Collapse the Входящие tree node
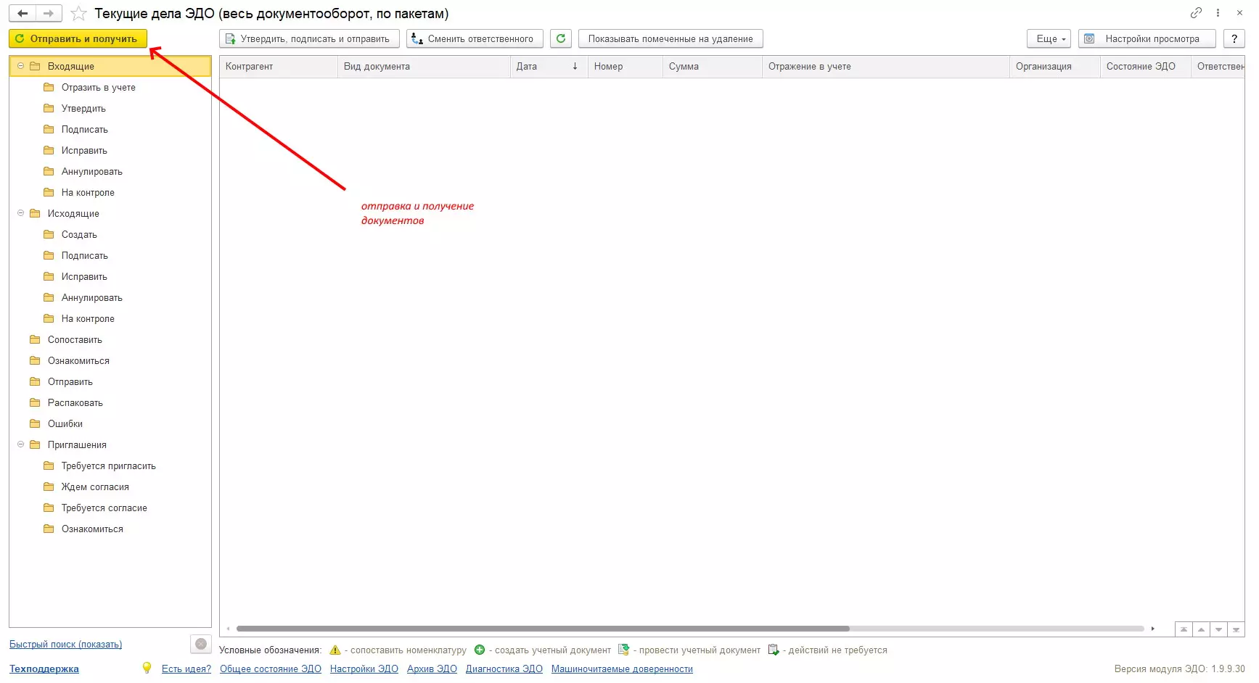This screenshot has height=683, width=1259. (20, 66)
